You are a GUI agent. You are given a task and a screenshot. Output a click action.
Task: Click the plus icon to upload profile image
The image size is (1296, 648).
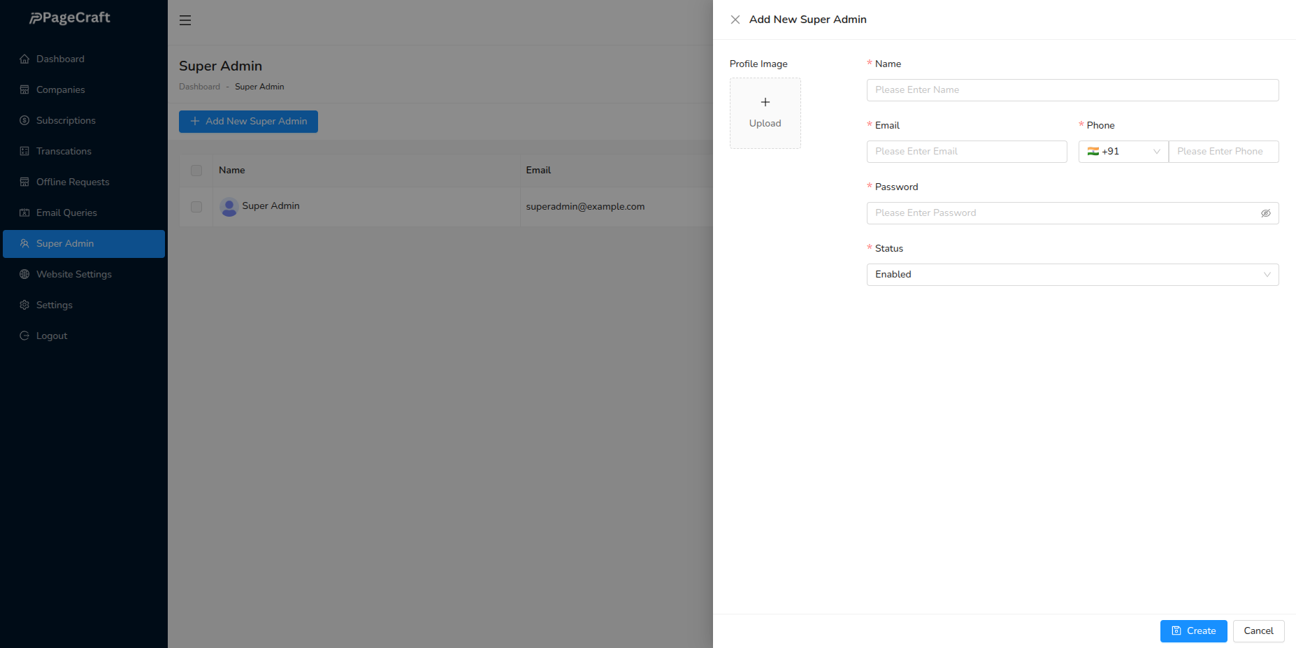click(765, 103)
